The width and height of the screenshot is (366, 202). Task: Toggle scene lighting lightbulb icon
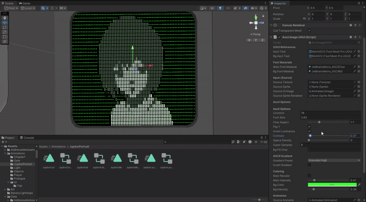click(x=220, y=8)
